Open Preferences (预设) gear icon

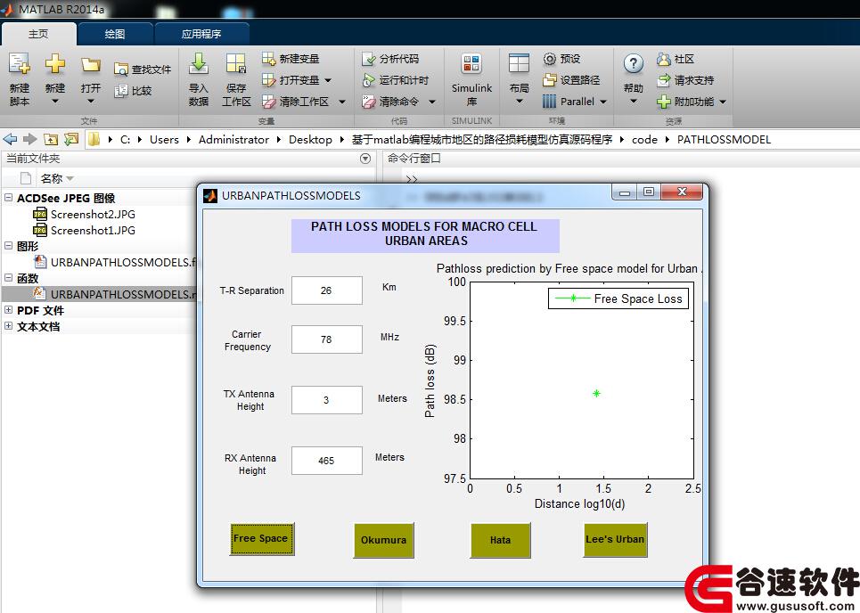pos(550,59)
